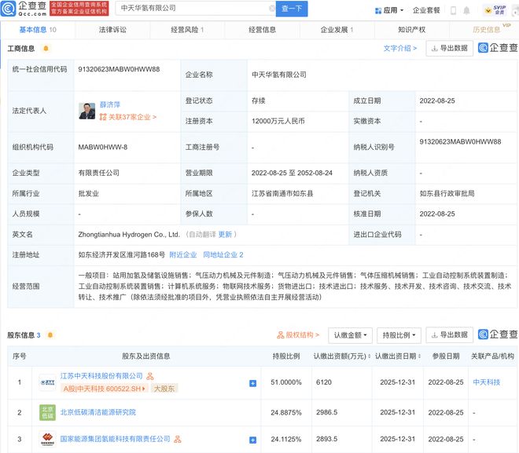Click 导出数据 button in 股东信息 section
Screen dimensions: 519x453
point(449,335)
